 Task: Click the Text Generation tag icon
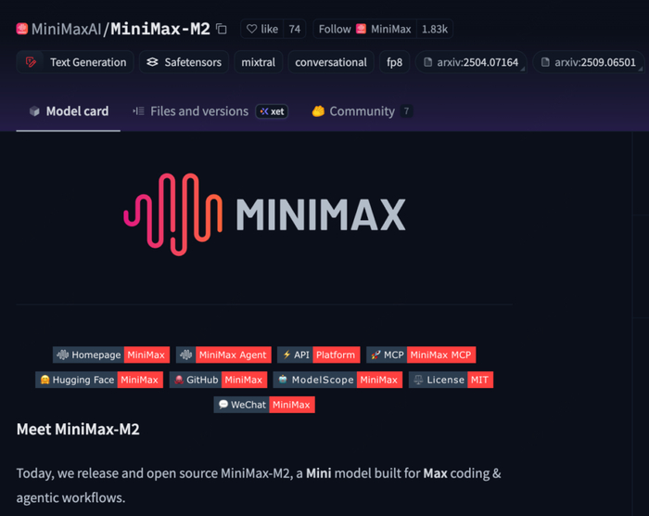click(31, 62)
